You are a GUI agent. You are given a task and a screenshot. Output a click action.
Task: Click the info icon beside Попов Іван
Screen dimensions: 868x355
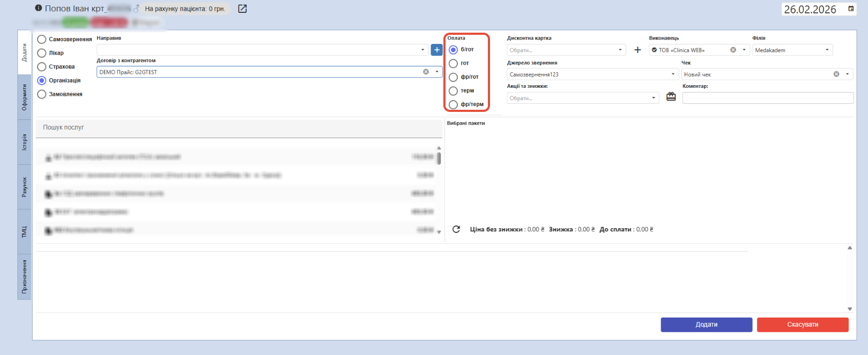(x=39, y=8)
